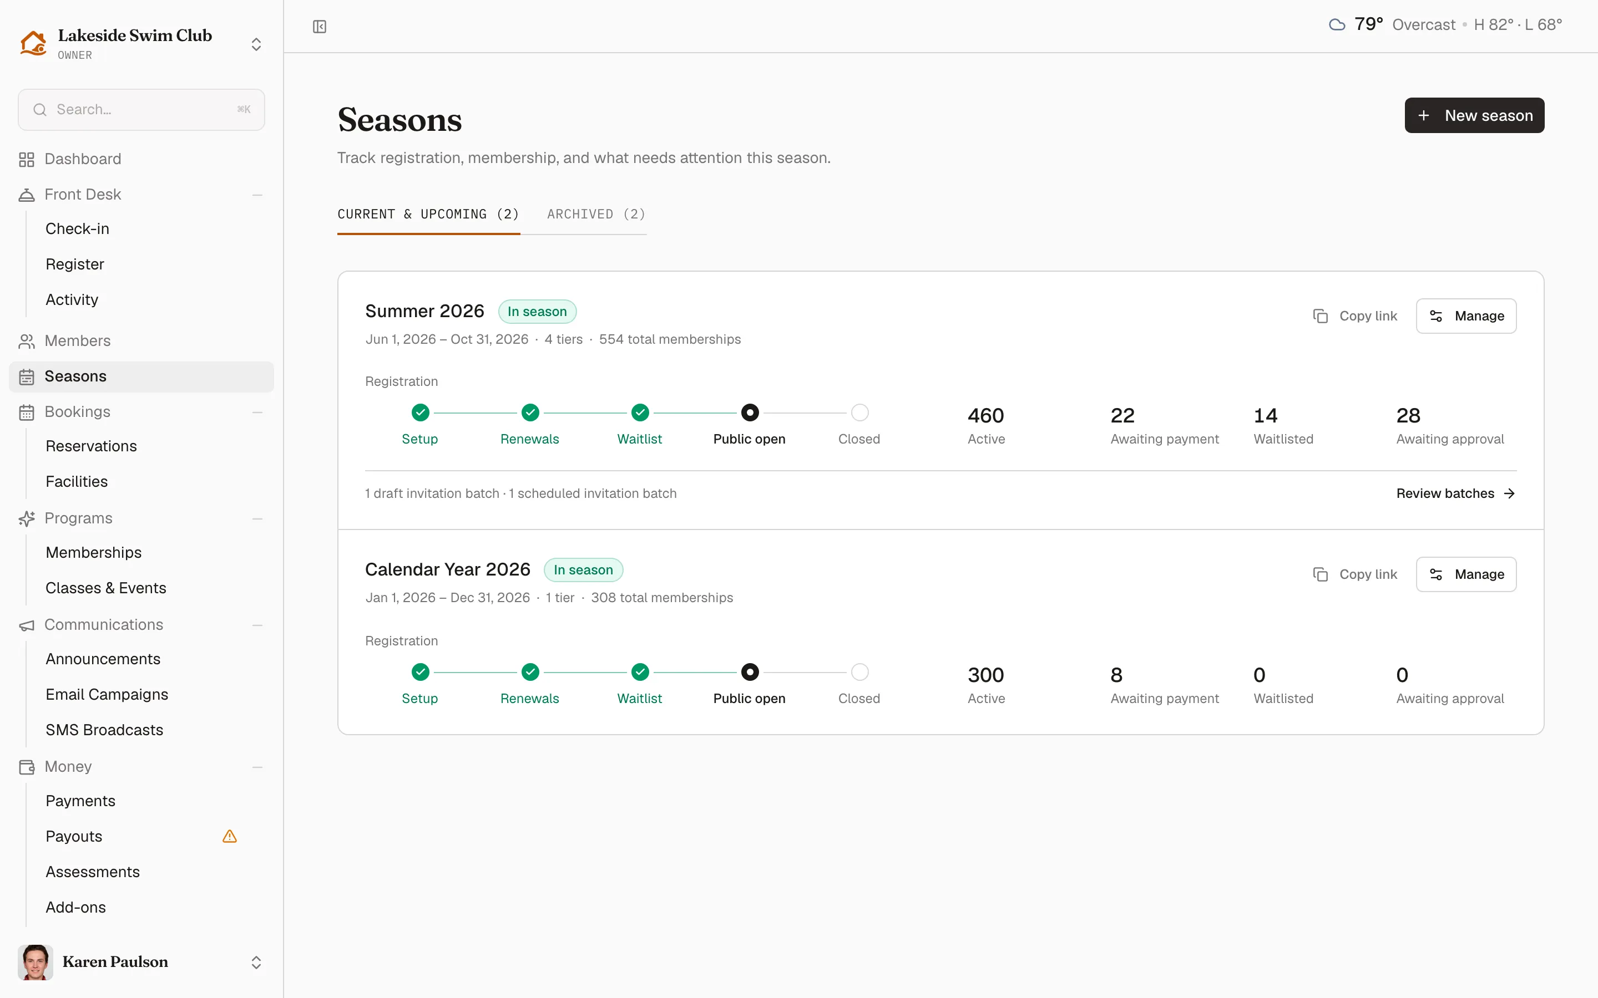This screenshot has height=998, width=1598.
Task: Click the Review batches arrow icon
Action: [1510, 493]
